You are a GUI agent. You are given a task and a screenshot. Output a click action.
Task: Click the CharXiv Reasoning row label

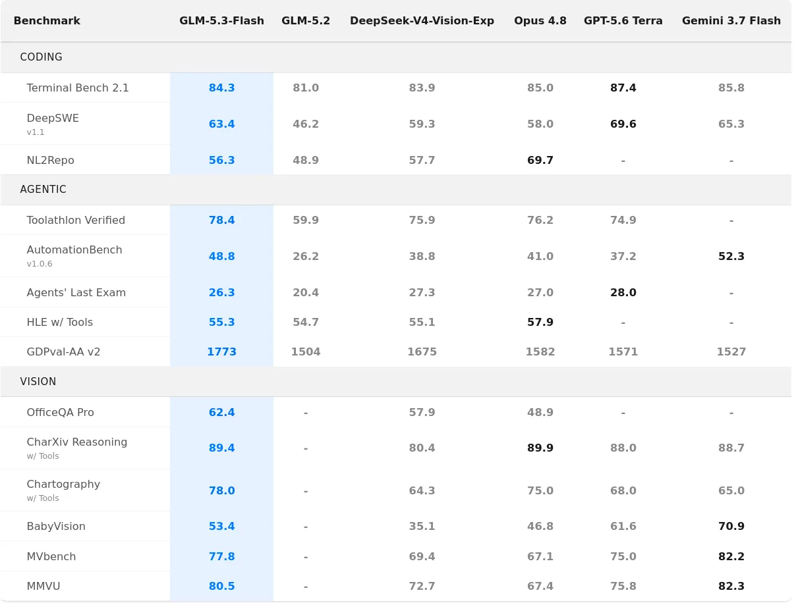tap(77, 442)
